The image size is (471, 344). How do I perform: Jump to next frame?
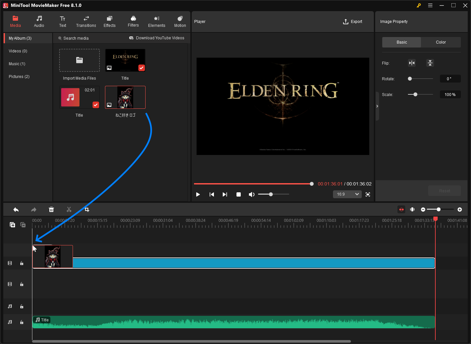coord(225,194)
